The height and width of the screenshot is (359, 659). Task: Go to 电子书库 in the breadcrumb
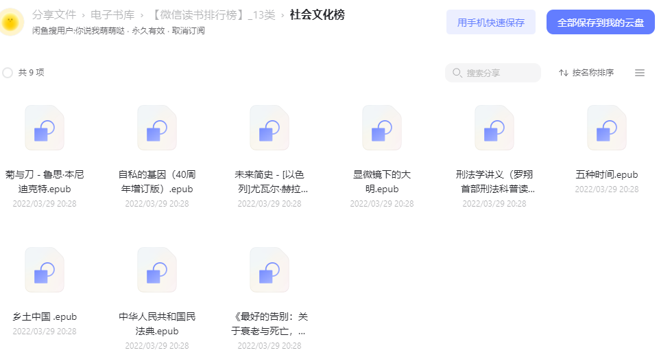tap(112, 14)
